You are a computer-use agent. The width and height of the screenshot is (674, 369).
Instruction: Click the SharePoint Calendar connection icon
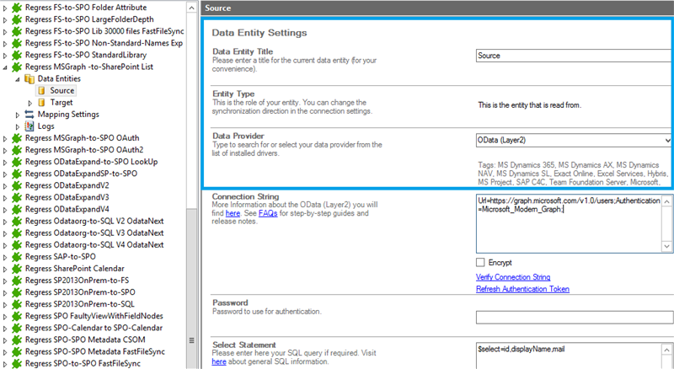point(17,269)
